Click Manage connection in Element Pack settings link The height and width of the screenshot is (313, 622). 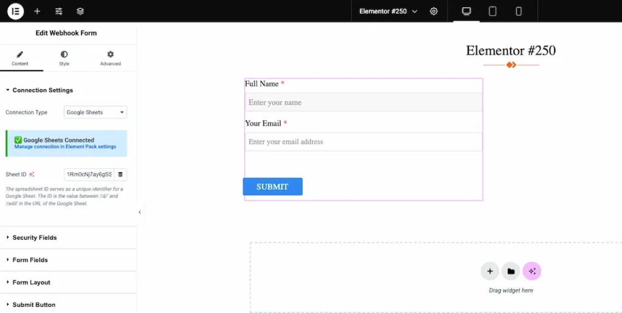coord(65,147)
